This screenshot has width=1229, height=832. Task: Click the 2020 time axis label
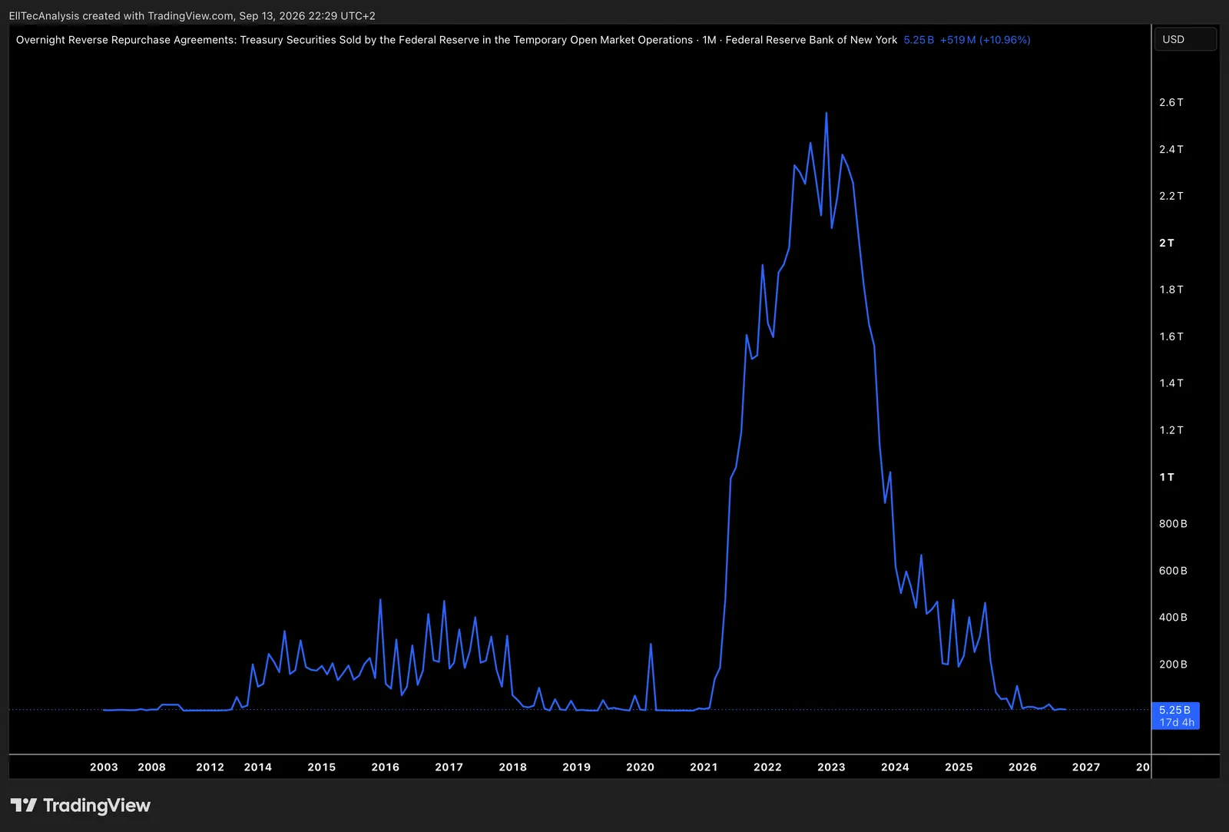tap(641, 767)
